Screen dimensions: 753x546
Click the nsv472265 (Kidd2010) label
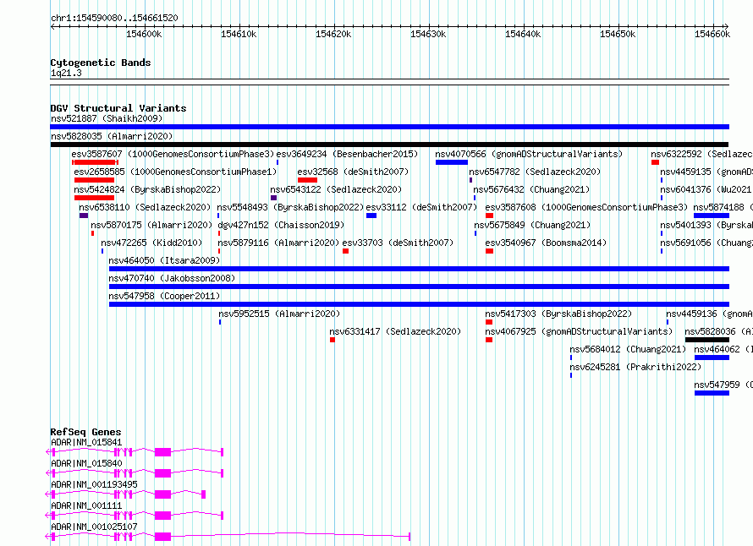point(151,243)
